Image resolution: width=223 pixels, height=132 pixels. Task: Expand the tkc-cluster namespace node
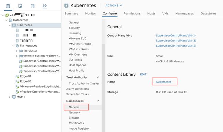[16, 51]
